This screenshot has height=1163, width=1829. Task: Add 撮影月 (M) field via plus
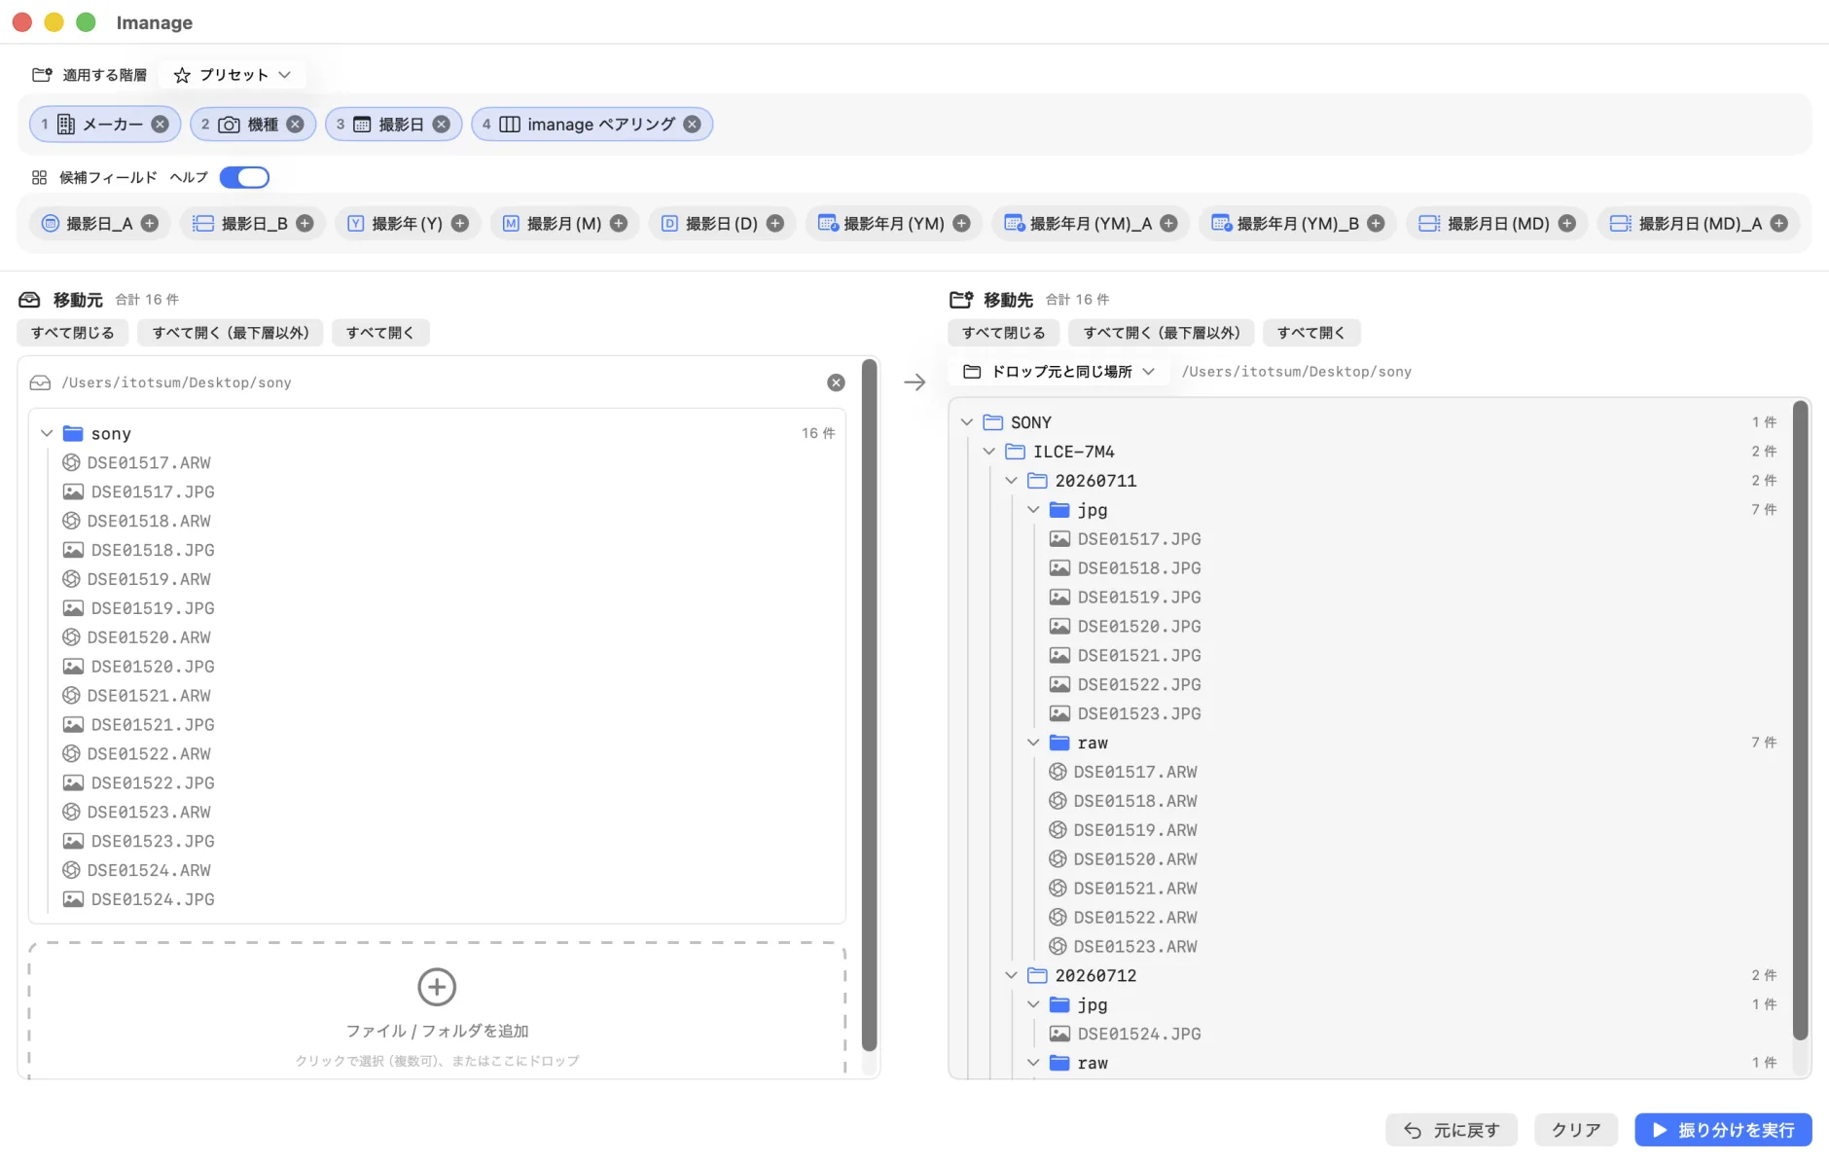point(619,224)
